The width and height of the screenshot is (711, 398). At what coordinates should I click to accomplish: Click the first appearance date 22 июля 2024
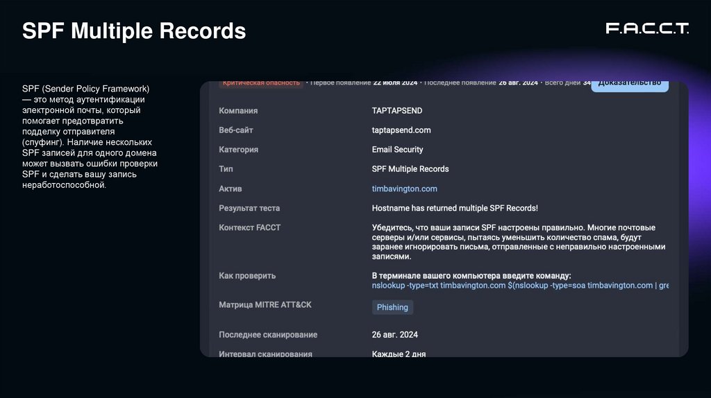(x=395, y=83)
